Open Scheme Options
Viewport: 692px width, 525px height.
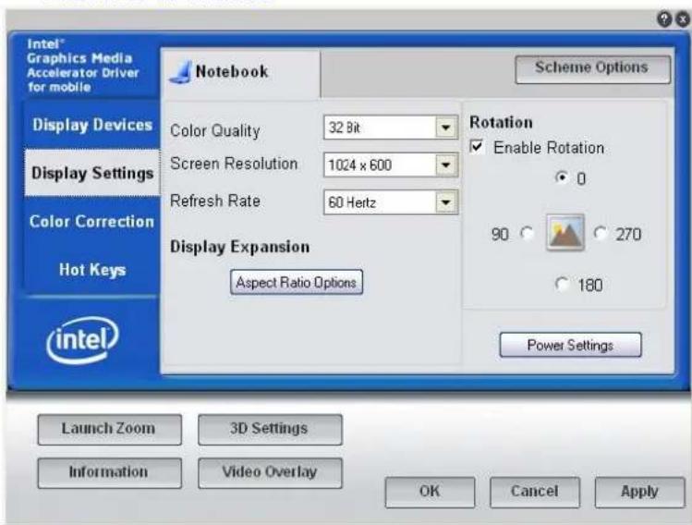point(592,68)
